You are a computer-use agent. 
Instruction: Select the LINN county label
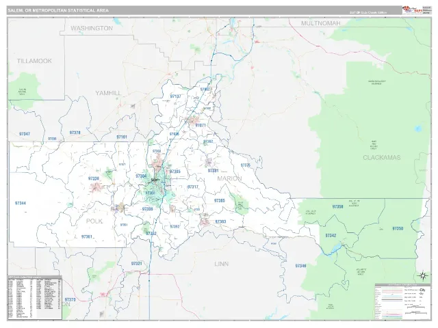click(x=222, y=264)
